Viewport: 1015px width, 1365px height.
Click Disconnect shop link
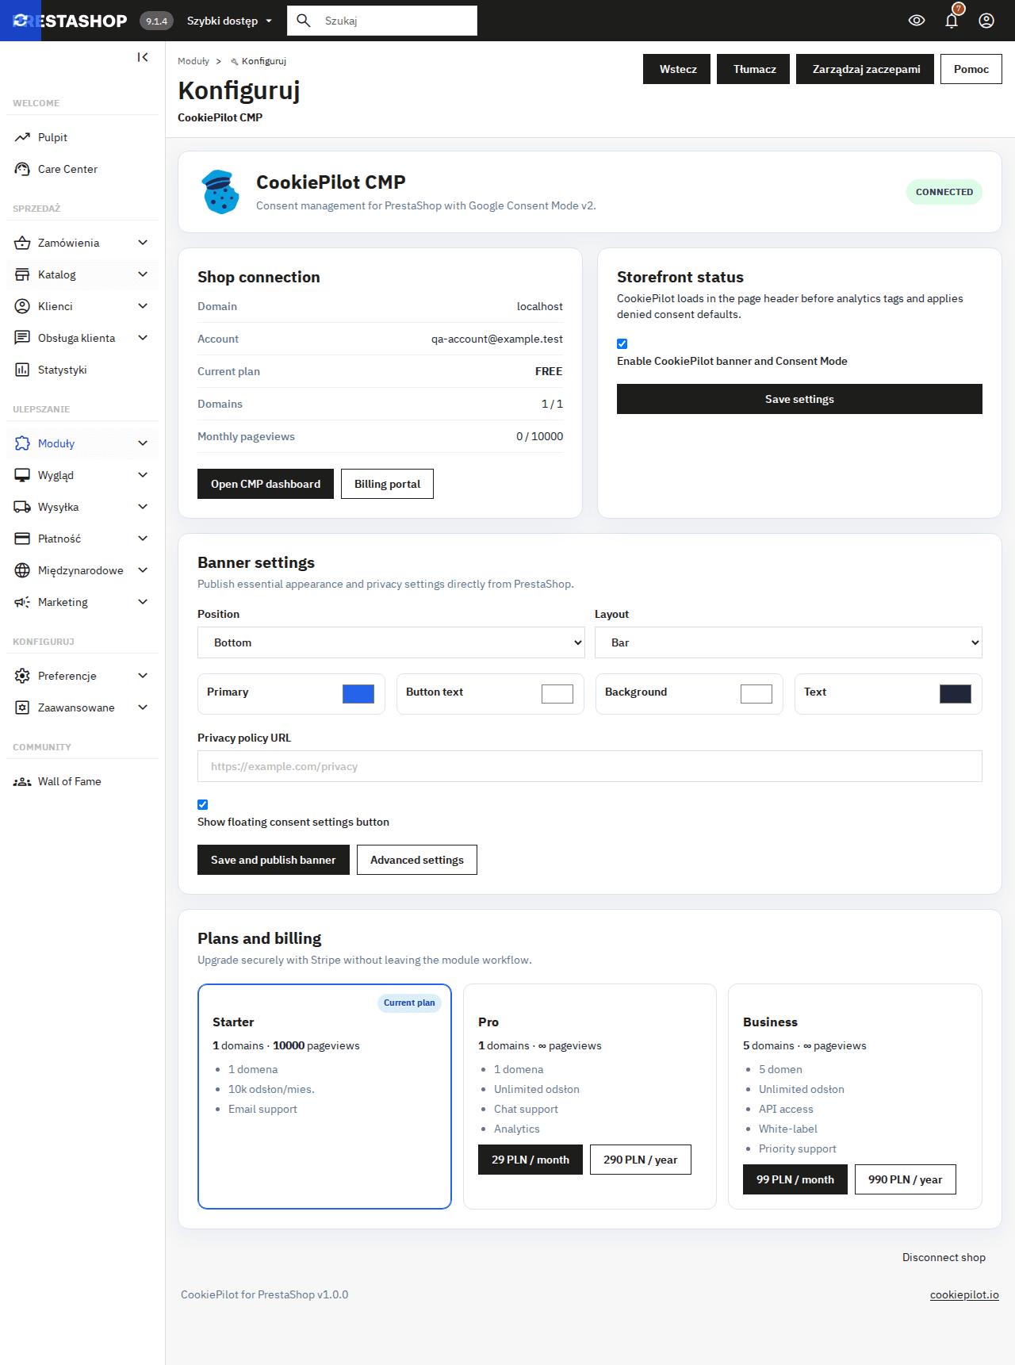944,1257
